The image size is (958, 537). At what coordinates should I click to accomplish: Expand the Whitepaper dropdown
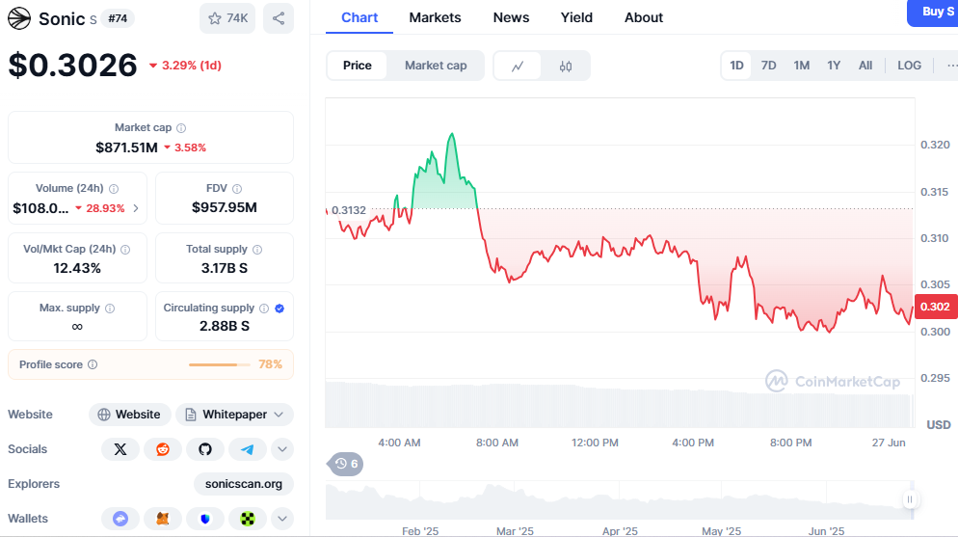234,415
